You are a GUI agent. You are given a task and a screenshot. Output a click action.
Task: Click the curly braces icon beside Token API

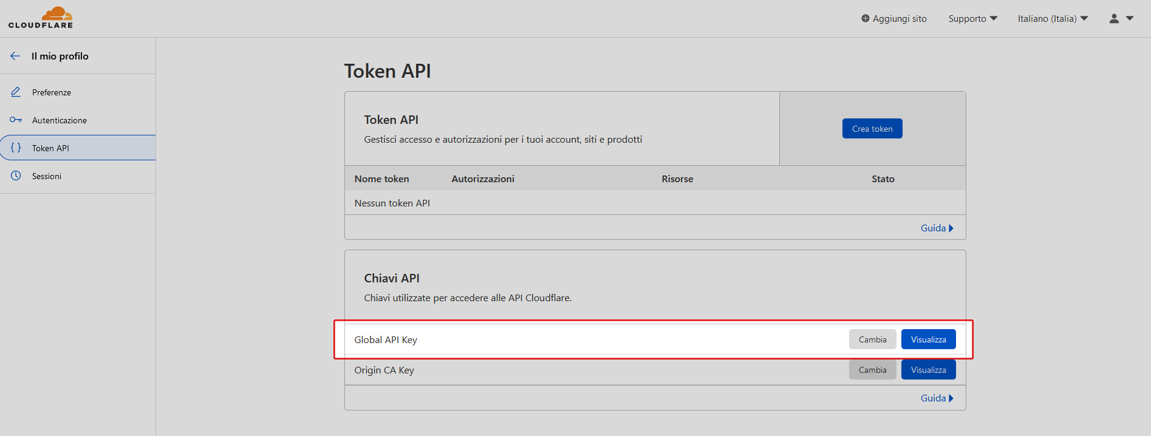[16, 148]
